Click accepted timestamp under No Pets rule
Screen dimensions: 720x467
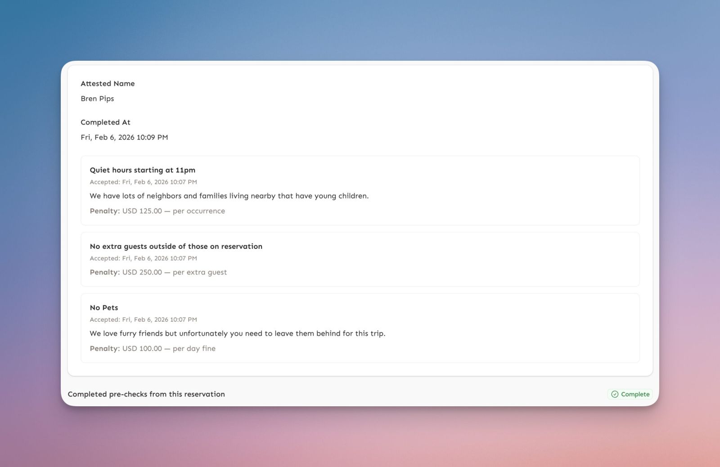[143, 319]
